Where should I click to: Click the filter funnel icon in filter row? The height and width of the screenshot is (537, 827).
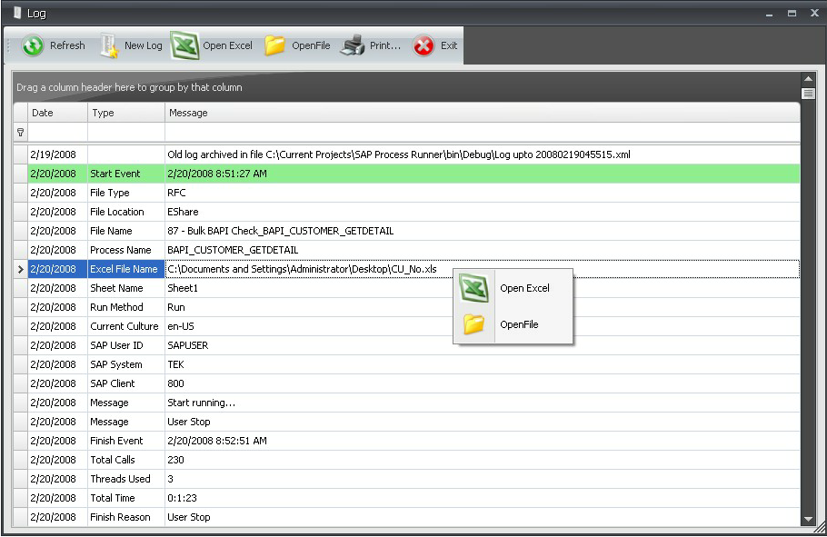click(x=20, y=133)
